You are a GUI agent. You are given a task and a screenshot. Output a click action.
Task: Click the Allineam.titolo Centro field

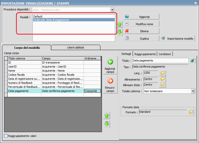click(x=151, y=85)
